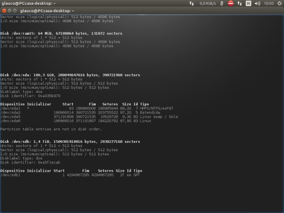This screenshot has width=284, height=213.
Task: Click the sector count '203755522'
Action: (108, 112)
